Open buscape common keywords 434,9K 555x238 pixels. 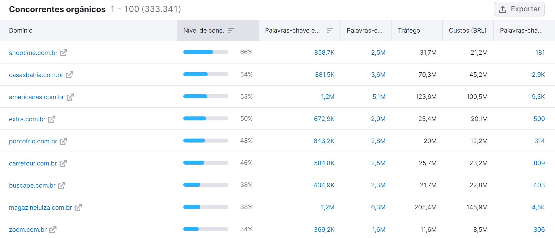point(324,185)
